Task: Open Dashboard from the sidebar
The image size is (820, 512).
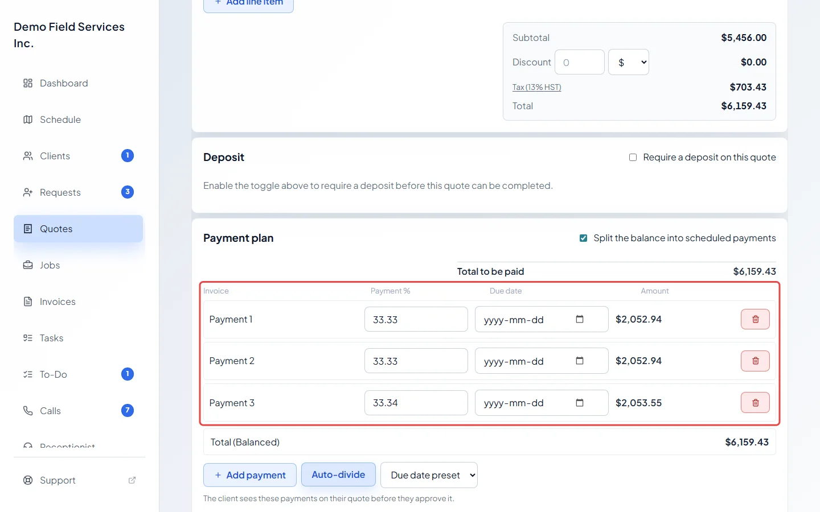Action: click(78, 83)
